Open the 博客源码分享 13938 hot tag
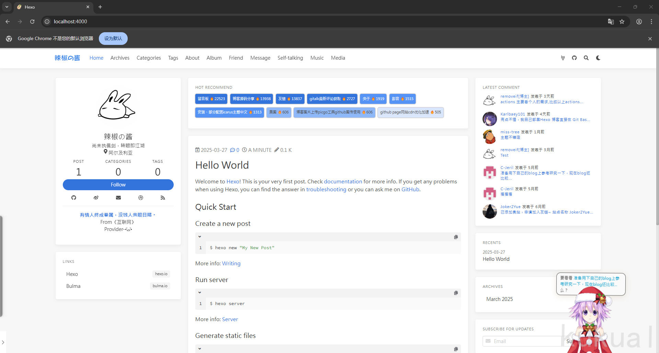This screenshot has width=659, height=353. point(252,99)
